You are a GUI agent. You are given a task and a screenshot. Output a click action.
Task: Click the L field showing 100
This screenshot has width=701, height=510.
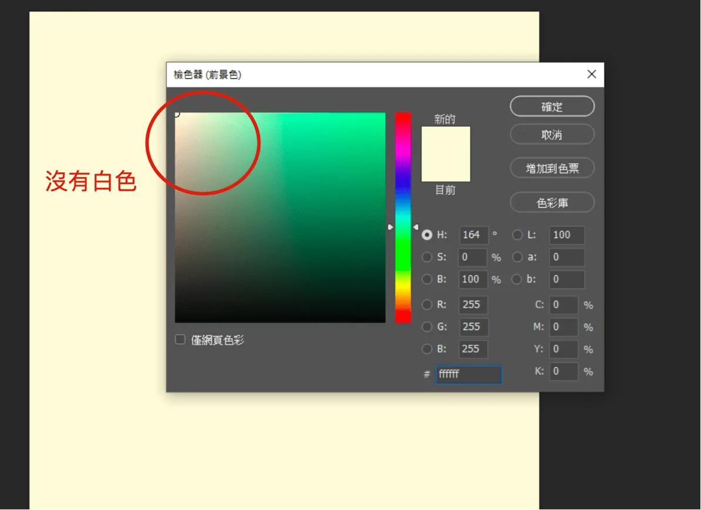click(x=567, y=234)
